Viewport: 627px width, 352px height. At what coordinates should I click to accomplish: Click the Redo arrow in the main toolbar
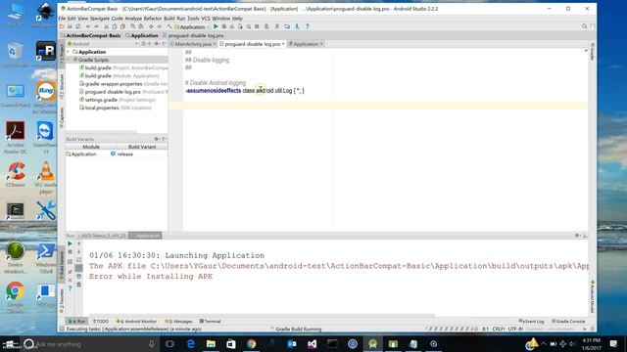point(96,26)
